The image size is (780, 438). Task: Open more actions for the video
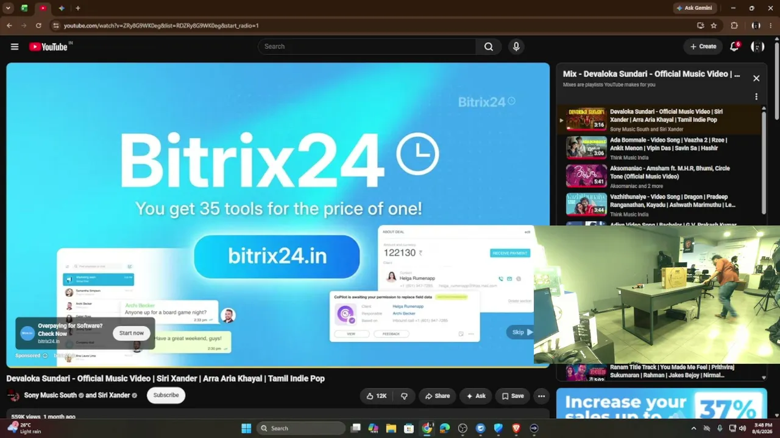pyautogui.click(x=541, y=396)
